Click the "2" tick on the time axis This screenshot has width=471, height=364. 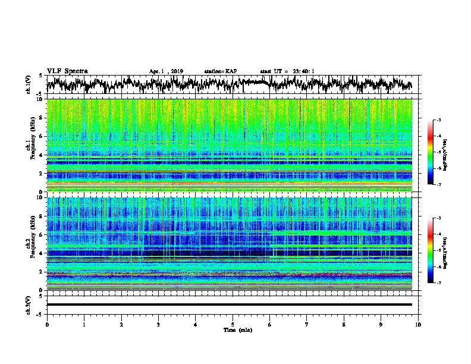click(121, 325)
